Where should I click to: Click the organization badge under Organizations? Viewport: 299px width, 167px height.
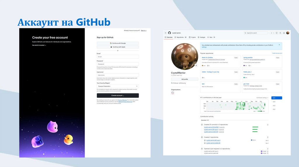tap(173, 93)
